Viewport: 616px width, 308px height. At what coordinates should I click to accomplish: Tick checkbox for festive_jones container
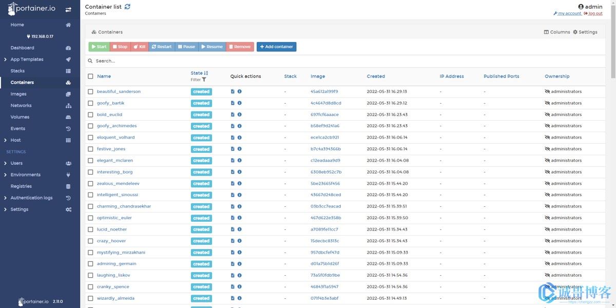(90, 149)
